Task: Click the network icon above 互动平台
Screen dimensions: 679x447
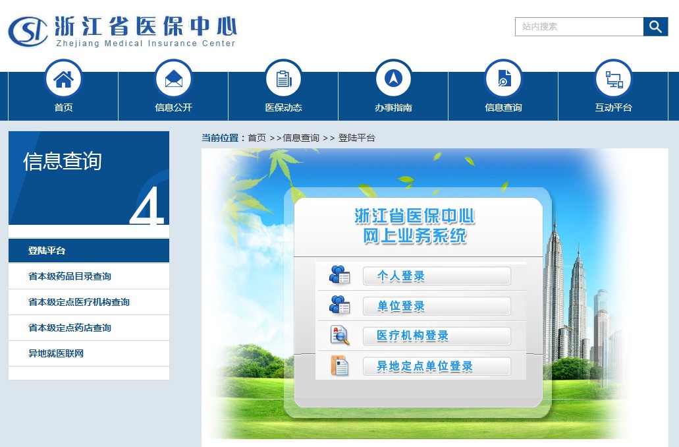Action: pos(613,78)
